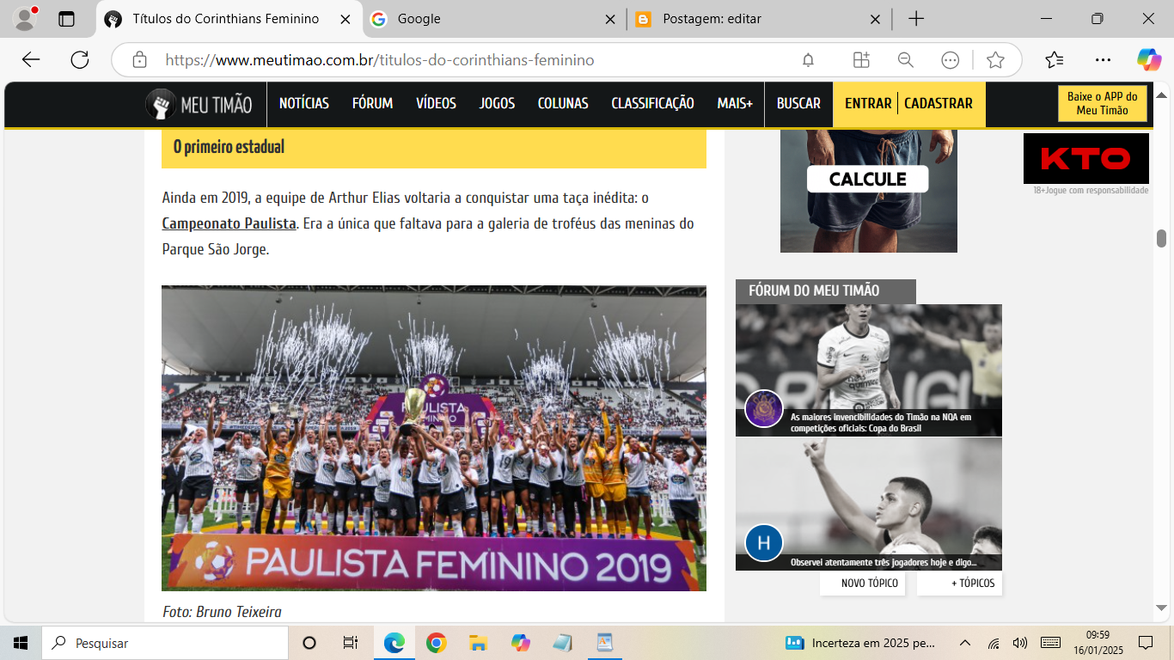Click the + TÓPICOS button
Image resolution: width=1174 pixels, height=660 pixels.
(x=959, y=584)
